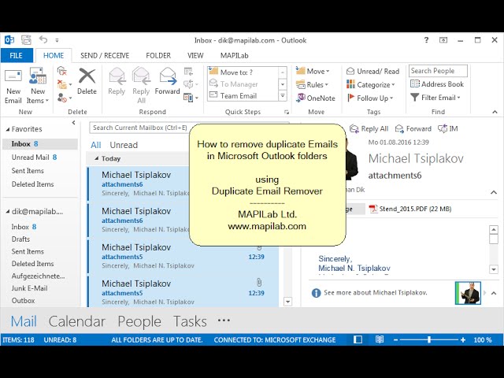Image resolution: width=504 pixels, height=378 pixels.
Task: Select Inbox in Favorites
Action: 40,143
